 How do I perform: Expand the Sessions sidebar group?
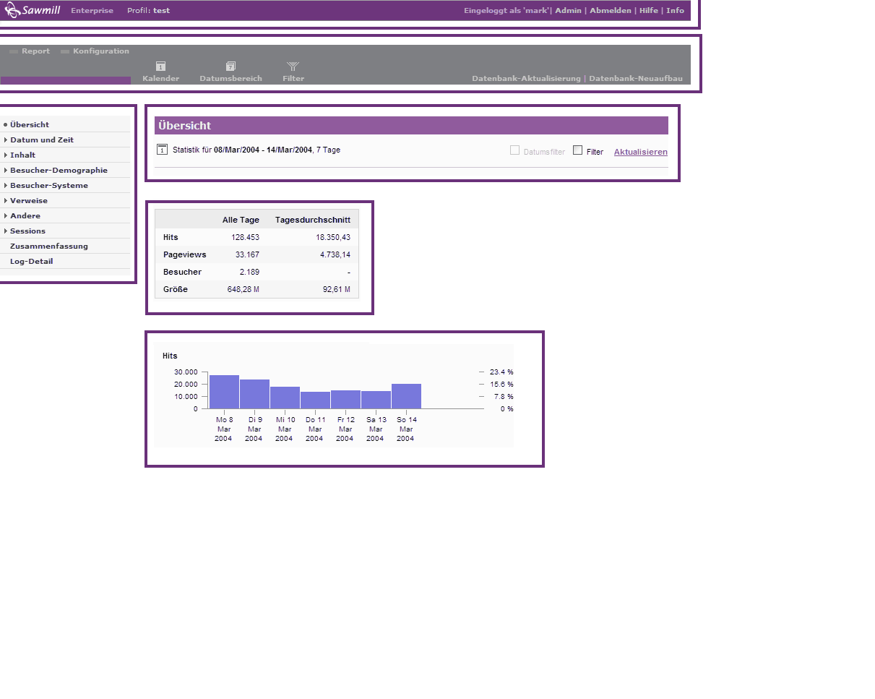click(27, 231)
